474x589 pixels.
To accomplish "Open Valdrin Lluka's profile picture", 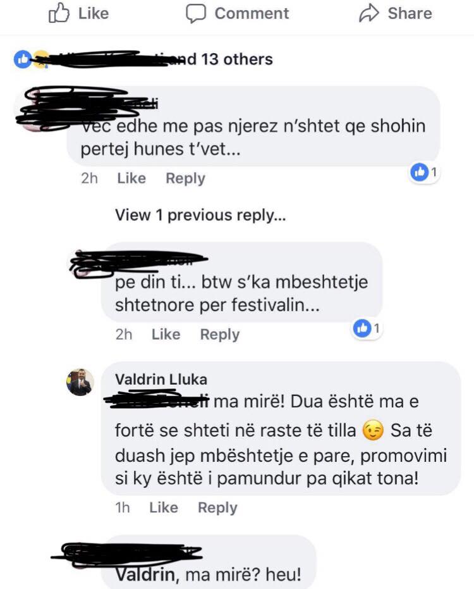I will click(x=80, y=382).
